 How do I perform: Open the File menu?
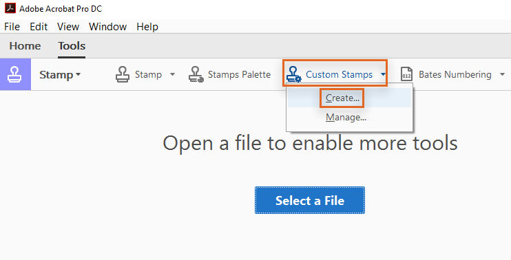12,27
